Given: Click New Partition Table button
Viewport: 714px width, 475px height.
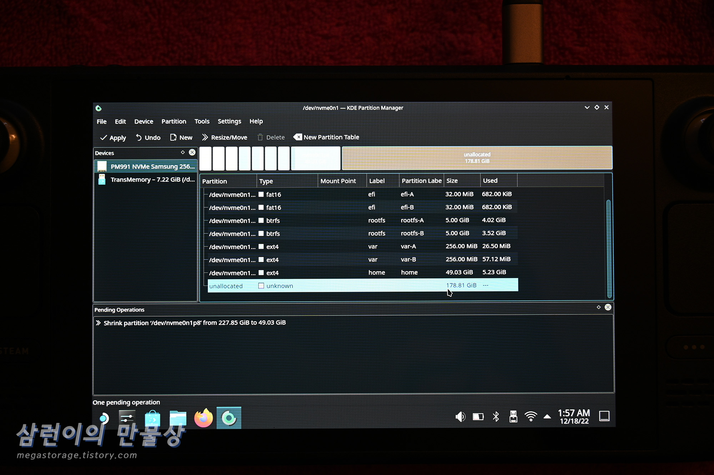Looking at the screenshot, I should pos(326,137).
